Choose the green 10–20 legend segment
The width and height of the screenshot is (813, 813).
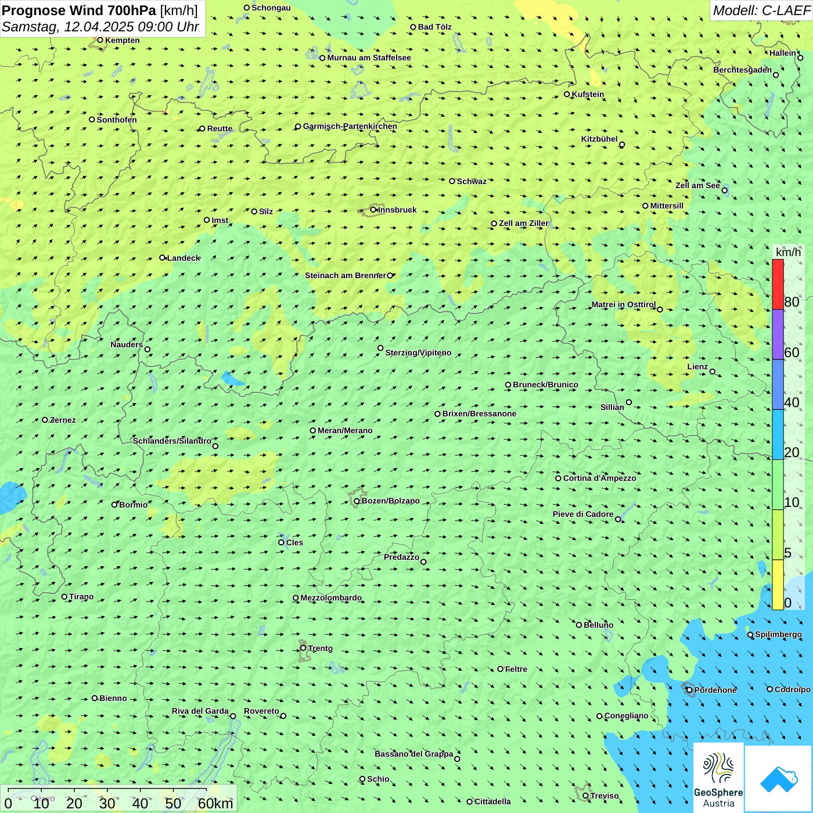point(778,485)
